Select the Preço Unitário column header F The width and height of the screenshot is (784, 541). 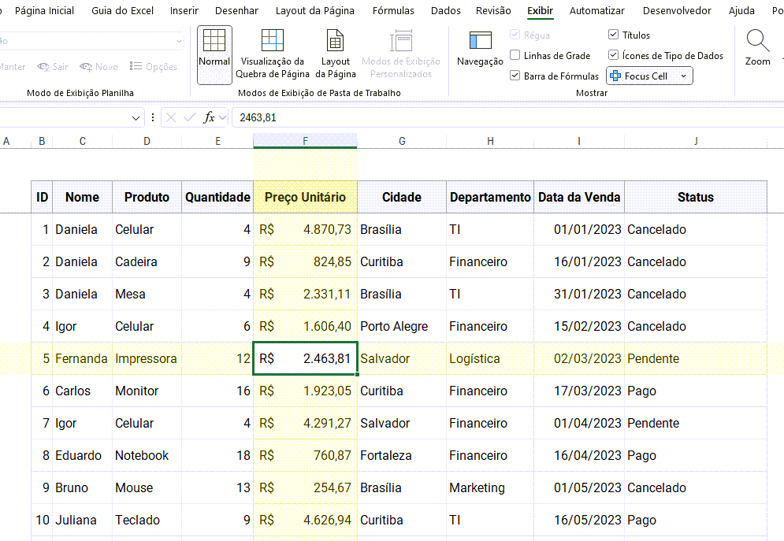click(304, 140)
